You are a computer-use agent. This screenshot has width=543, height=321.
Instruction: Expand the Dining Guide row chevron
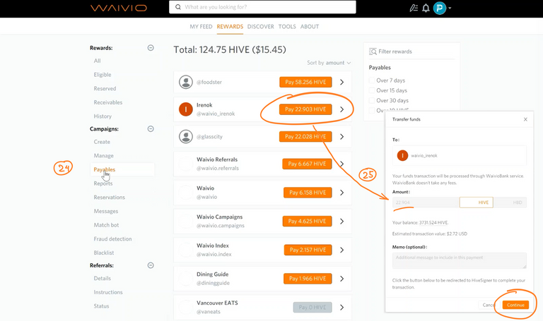341,279
